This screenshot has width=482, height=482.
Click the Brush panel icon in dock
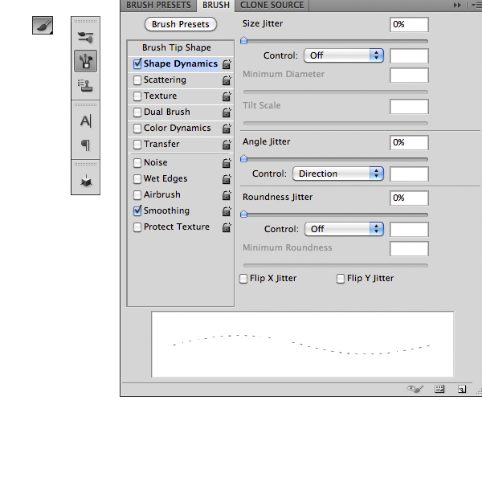point(85,60)
